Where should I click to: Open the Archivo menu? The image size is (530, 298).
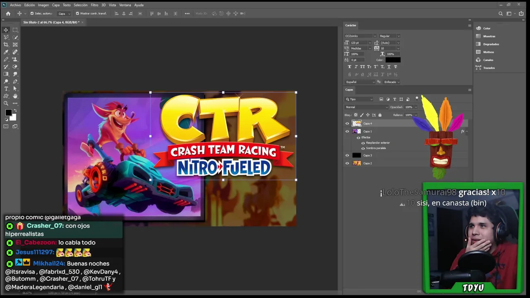tap(15, 5)
